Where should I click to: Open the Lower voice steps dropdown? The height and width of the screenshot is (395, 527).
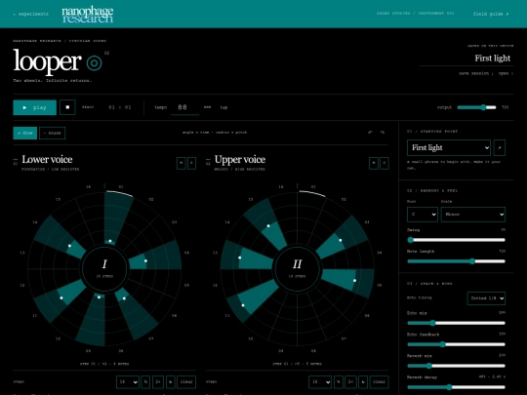click(128, 382)
